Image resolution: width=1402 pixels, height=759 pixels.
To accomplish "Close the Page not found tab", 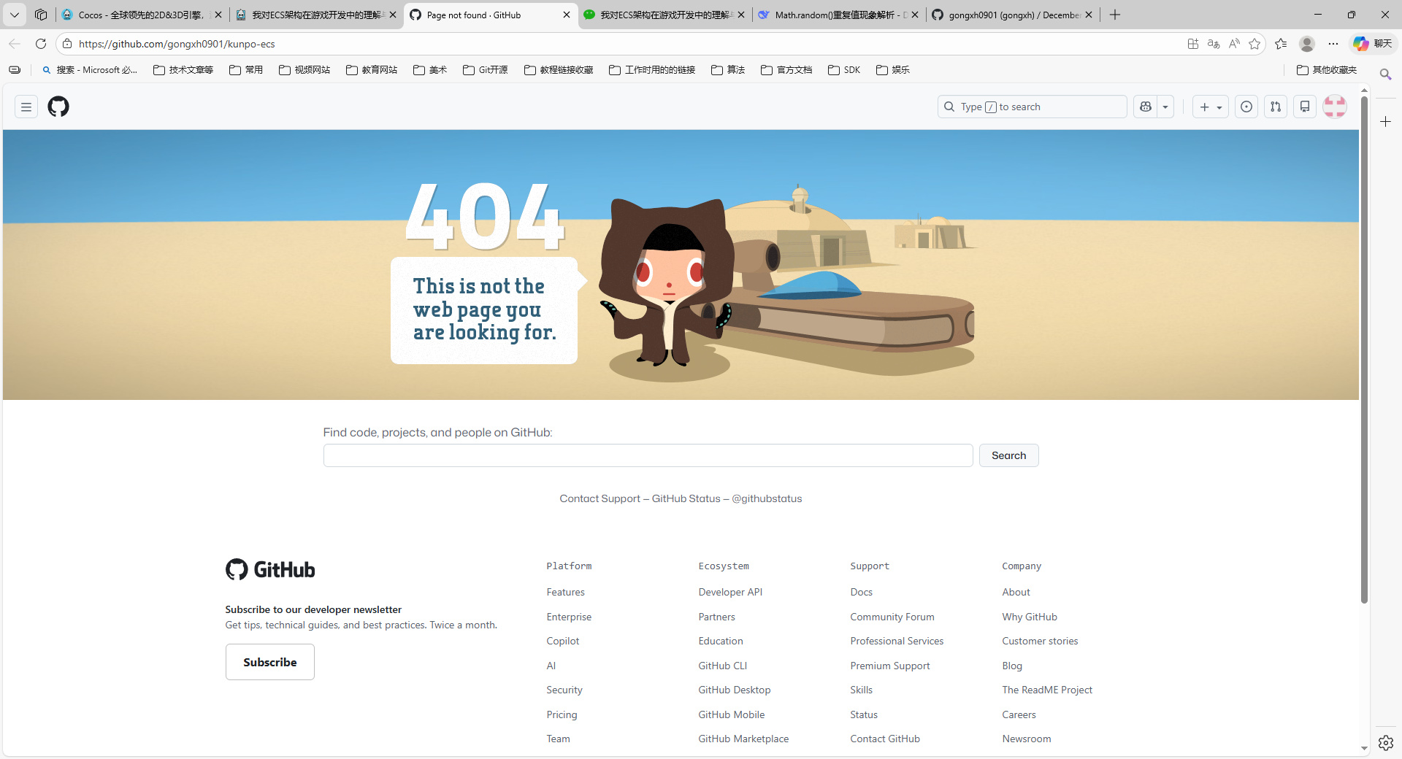I will pos(567,15).
